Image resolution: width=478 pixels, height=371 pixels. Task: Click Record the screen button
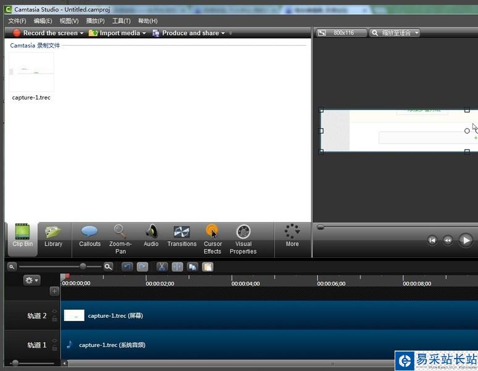click(x=45, y=33)
